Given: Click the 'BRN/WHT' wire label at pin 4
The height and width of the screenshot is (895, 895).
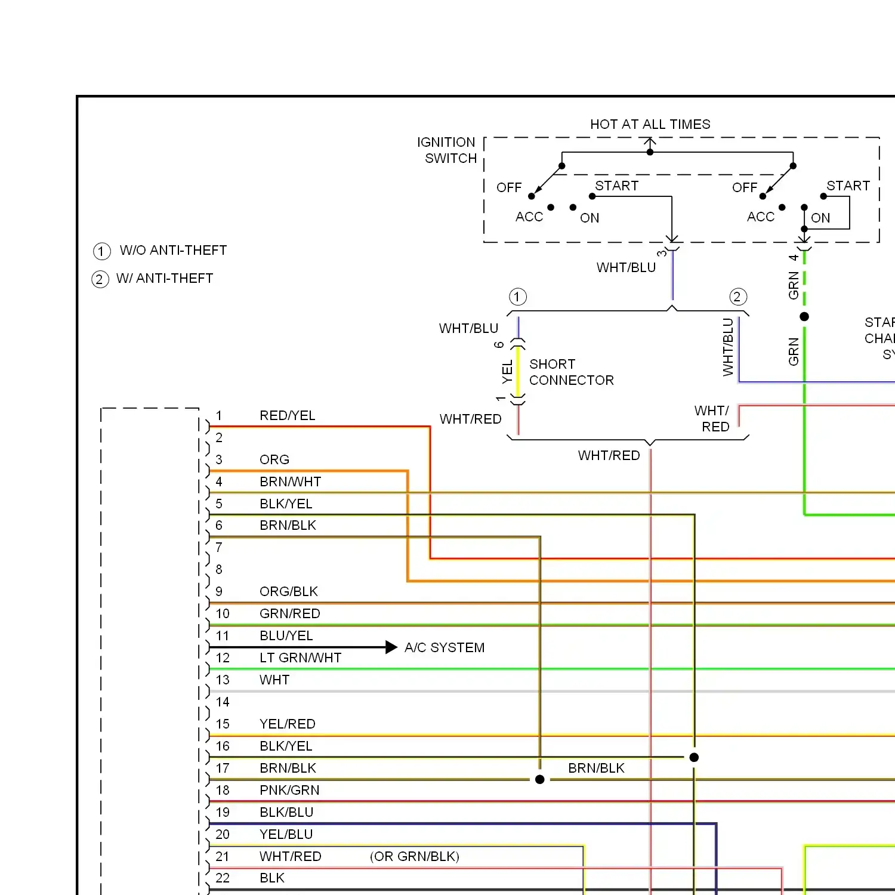Looking at the screenshot, I should click(291, 482).
